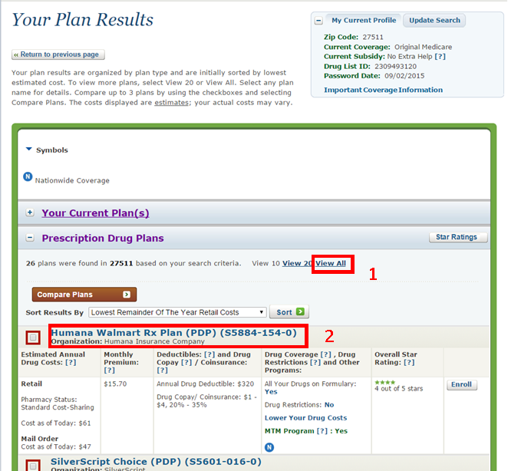
Task: Open help for Current Subsidy [?]
Action: click(440, 56)
